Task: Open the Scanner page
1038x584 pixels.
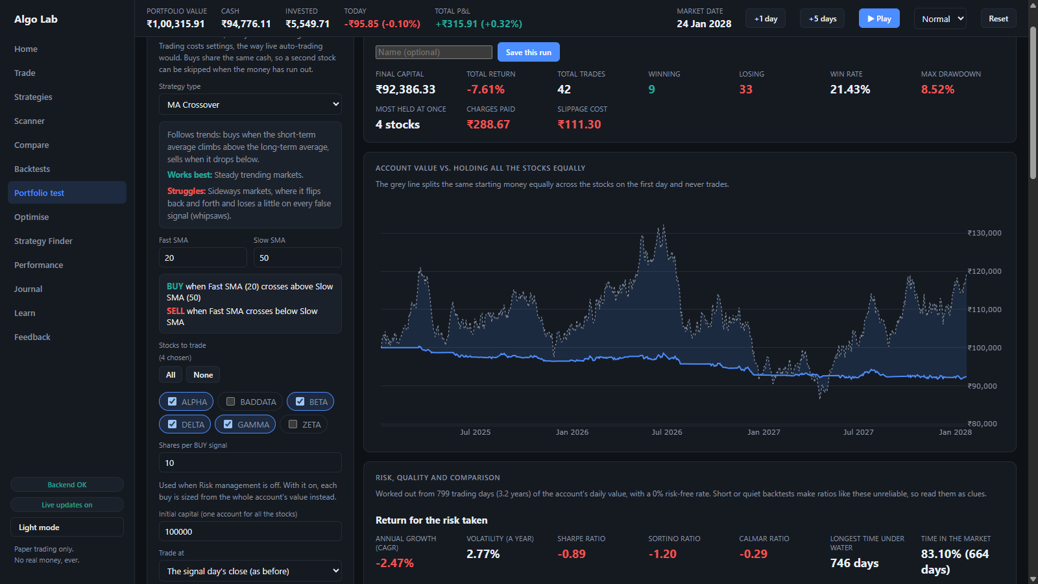Action: coord(67,121)
